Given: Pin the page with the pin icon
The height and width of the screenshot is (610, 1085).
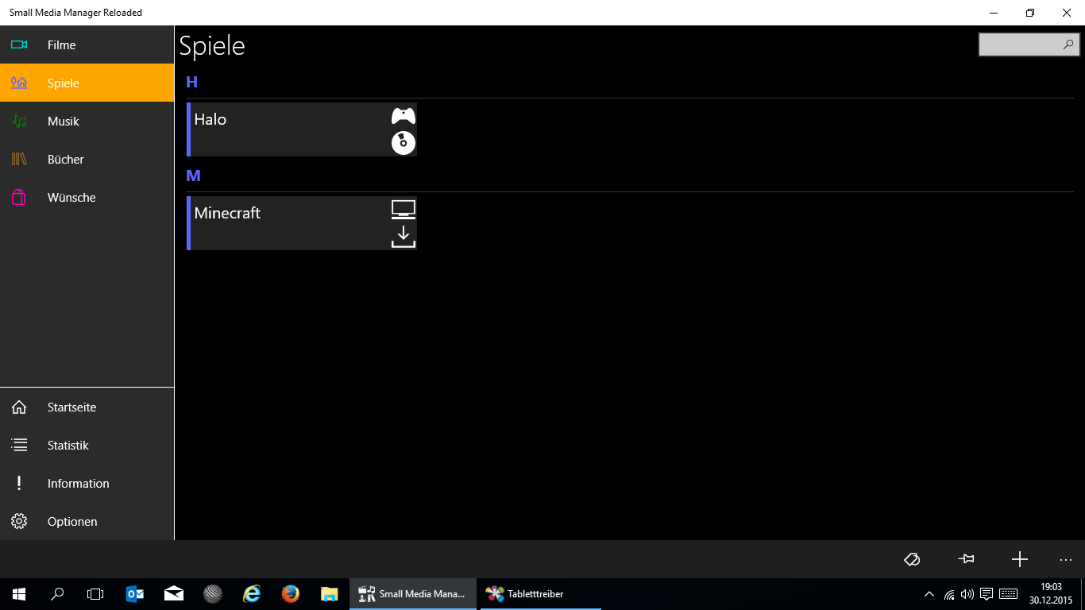Looking at the screenshot, I should (966, 559).
